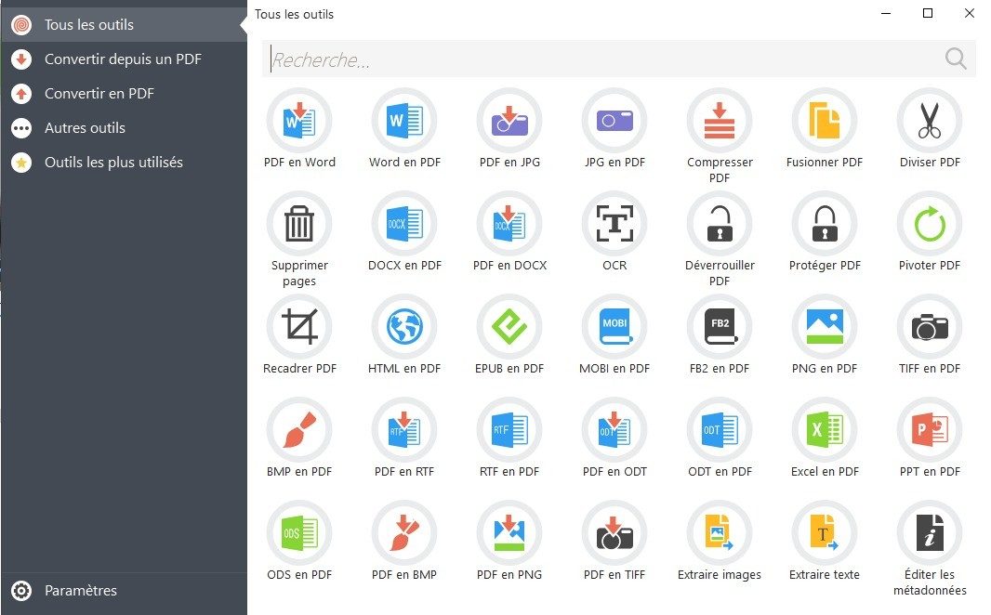Screen dimensions: 991x615
Task: Open the PDF en DOCX tool
Action: click(x=509, y=224)
